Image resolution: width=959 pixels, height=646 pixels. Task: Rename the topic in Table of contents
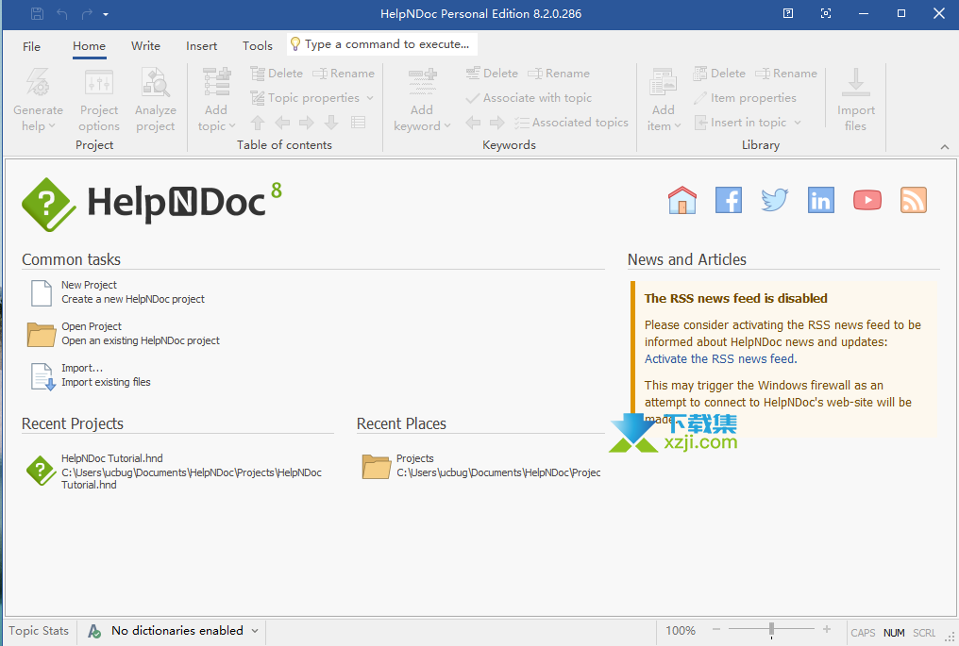click(344, 74)
